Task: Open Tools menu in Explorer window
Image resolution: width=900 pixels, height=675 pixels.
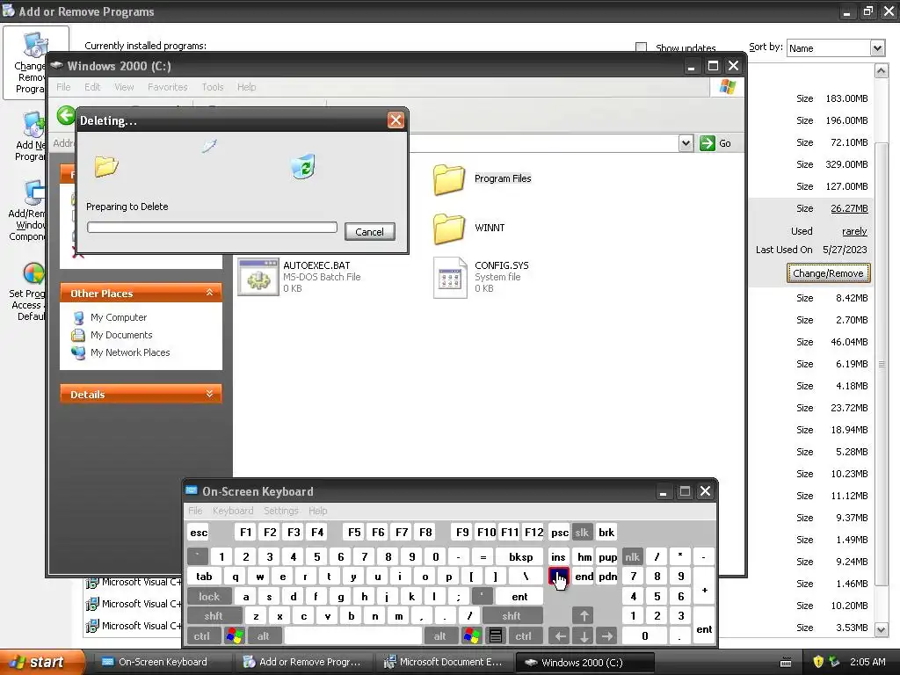Action: [x=213, y=87]
